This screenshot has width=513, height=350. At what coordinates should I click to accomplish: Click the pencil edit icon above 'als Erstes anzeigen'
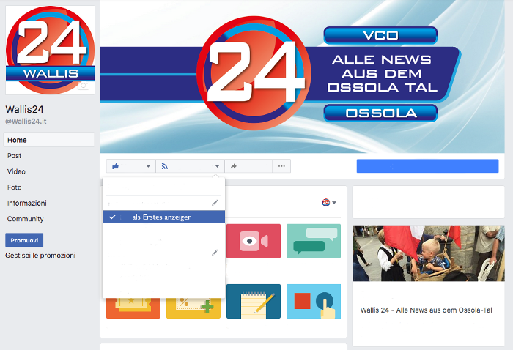pos(215,203)
